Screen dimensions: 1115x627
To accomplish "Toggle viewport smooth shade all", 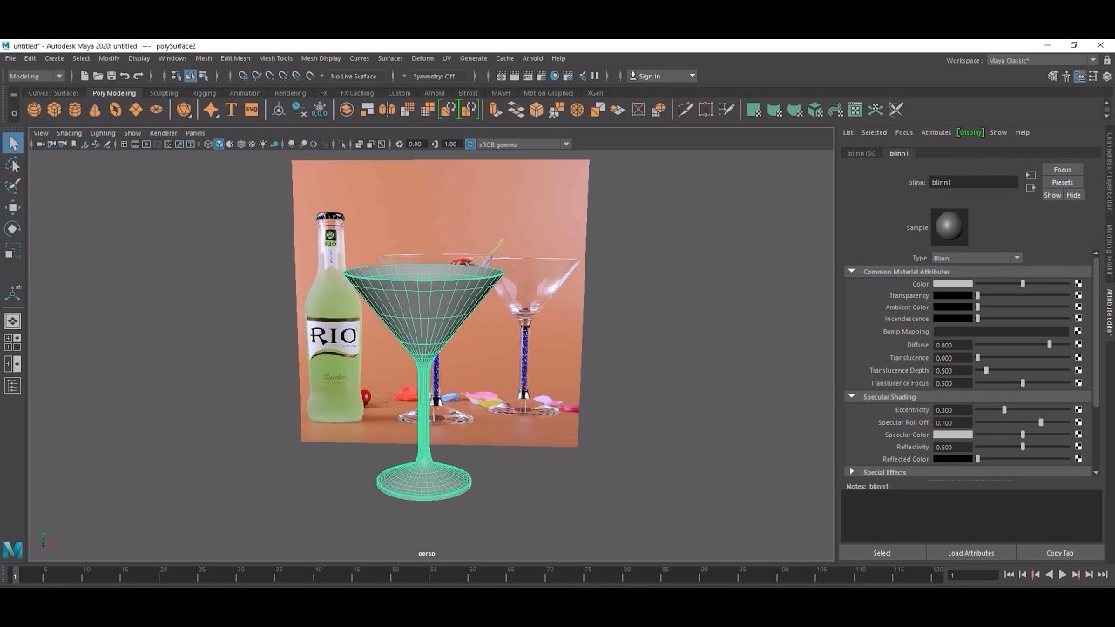I will 219,145.
